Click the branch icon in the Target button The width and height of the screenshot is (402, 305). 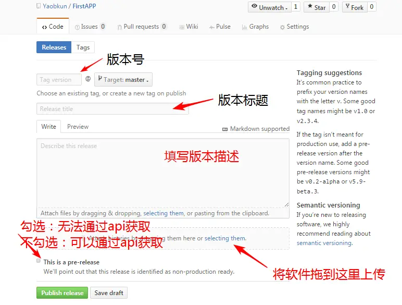(x=100, y=79)
